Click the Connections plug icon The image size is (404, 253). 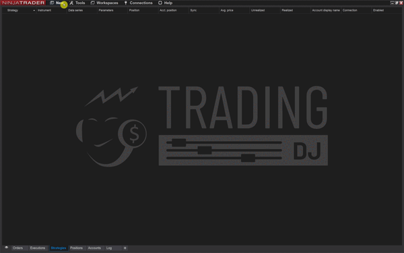pyautogui.click(x=125, y=3)
